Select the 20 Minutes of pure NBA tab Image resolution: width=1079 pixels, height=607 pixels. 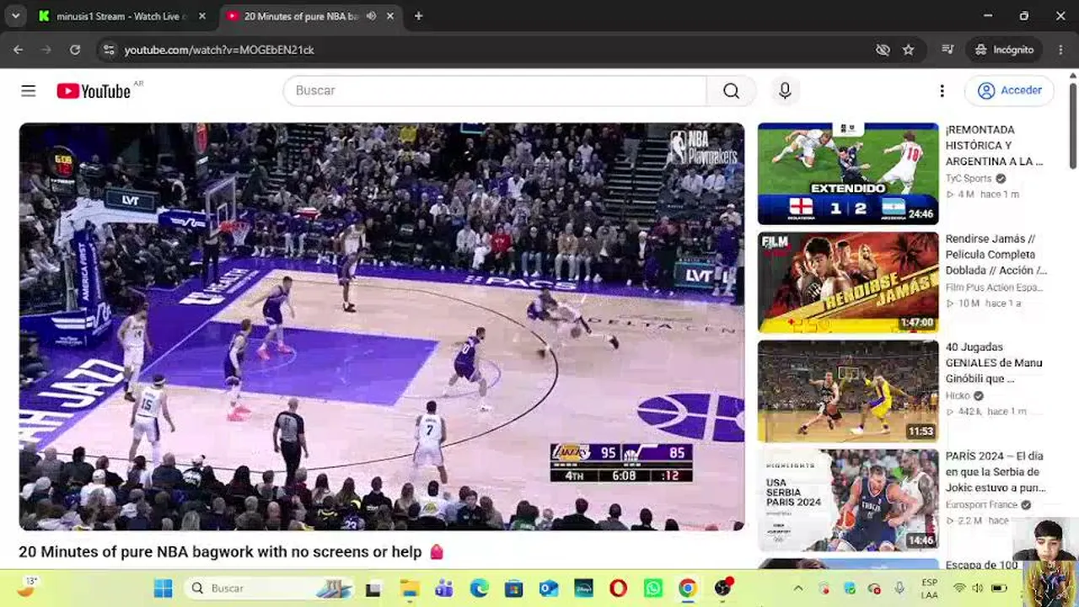click(299, 16)
